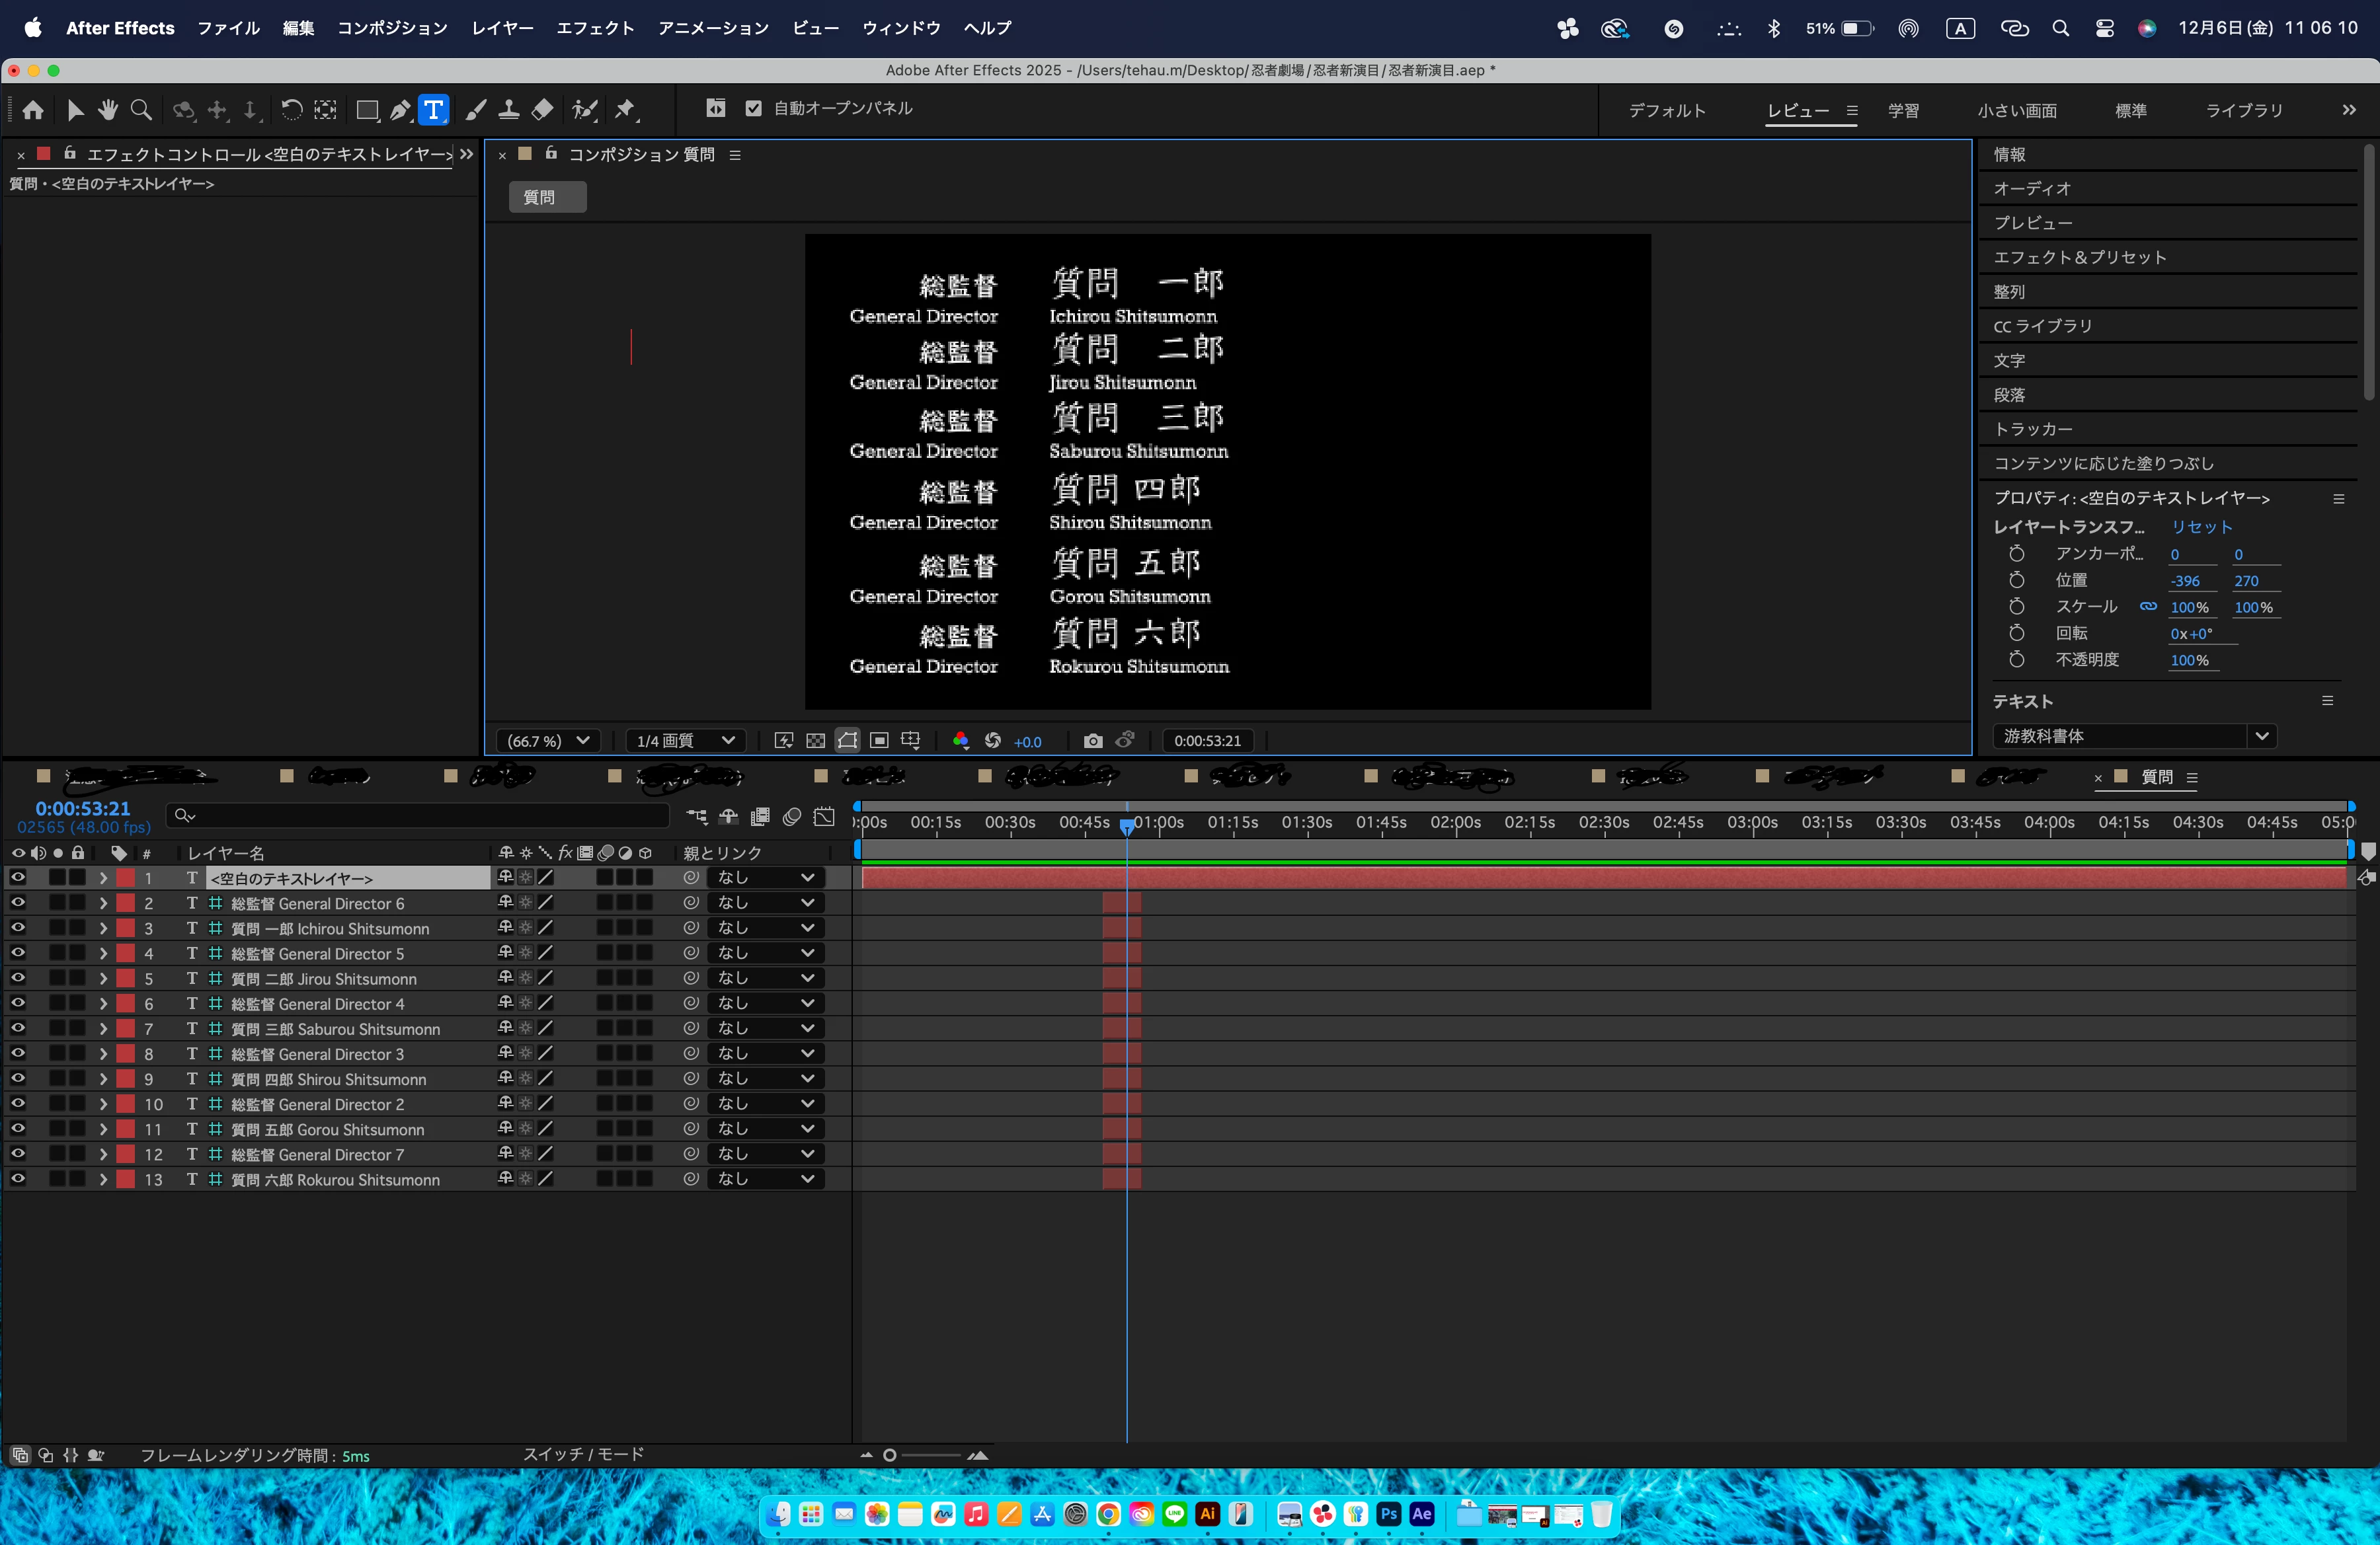Image resolution: width=2380 pixels, height=1545 pixels.
Task: Hide layer 総監督 General Director 6
Action: pos(18,903)
